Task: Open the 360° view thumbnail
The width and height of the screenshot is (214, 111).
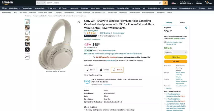Action: (27, 57)
